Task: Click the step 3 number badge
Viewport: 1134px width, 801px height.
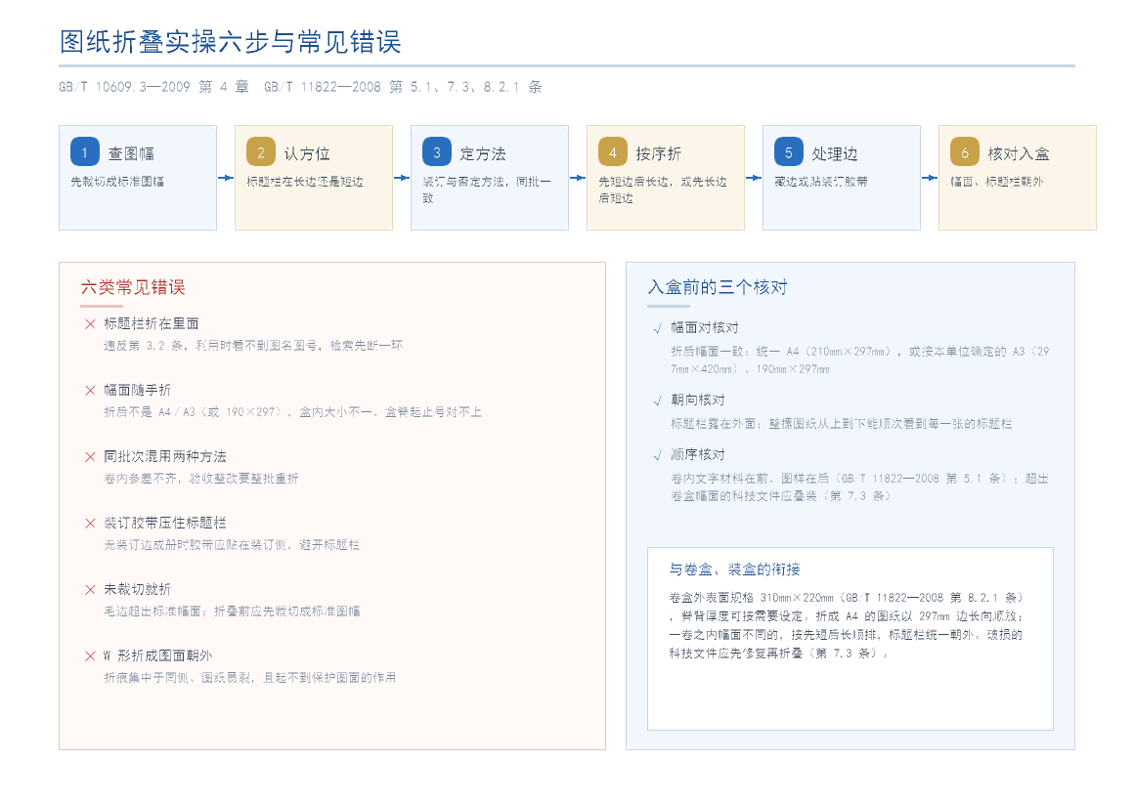Action: 437,151
